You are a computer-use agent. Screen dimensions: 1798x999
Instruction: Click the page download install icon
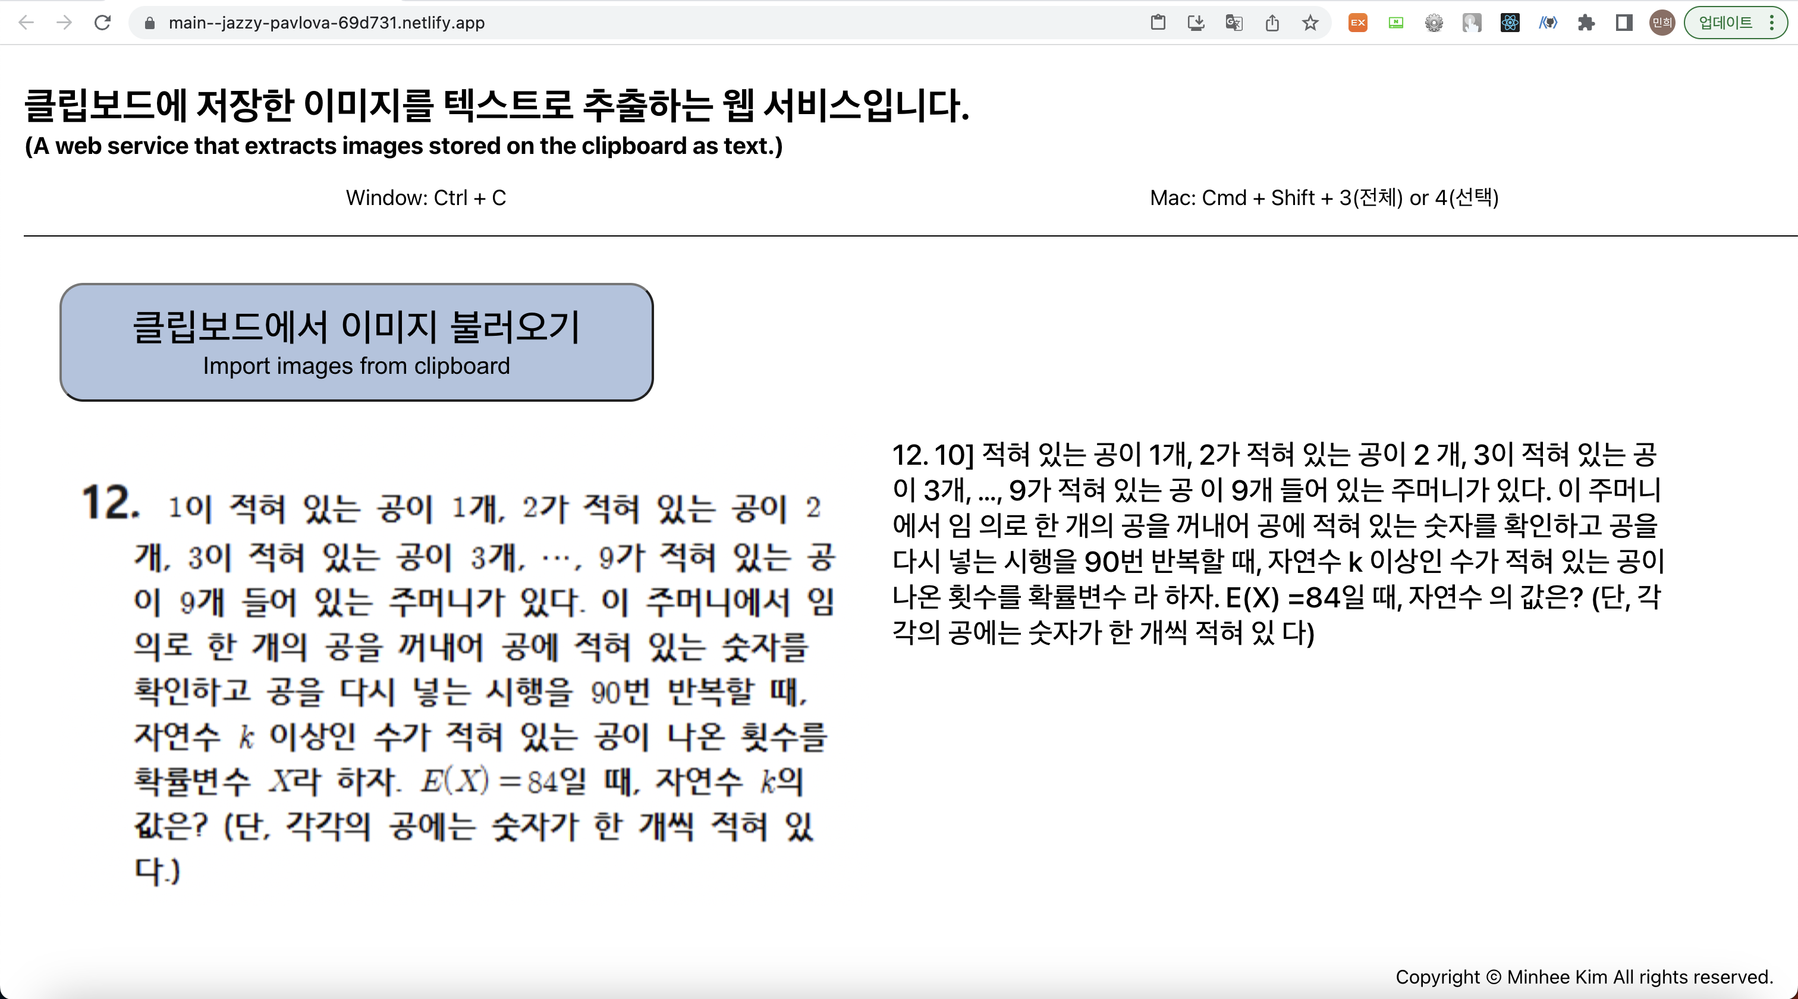tap(1196, 23)
